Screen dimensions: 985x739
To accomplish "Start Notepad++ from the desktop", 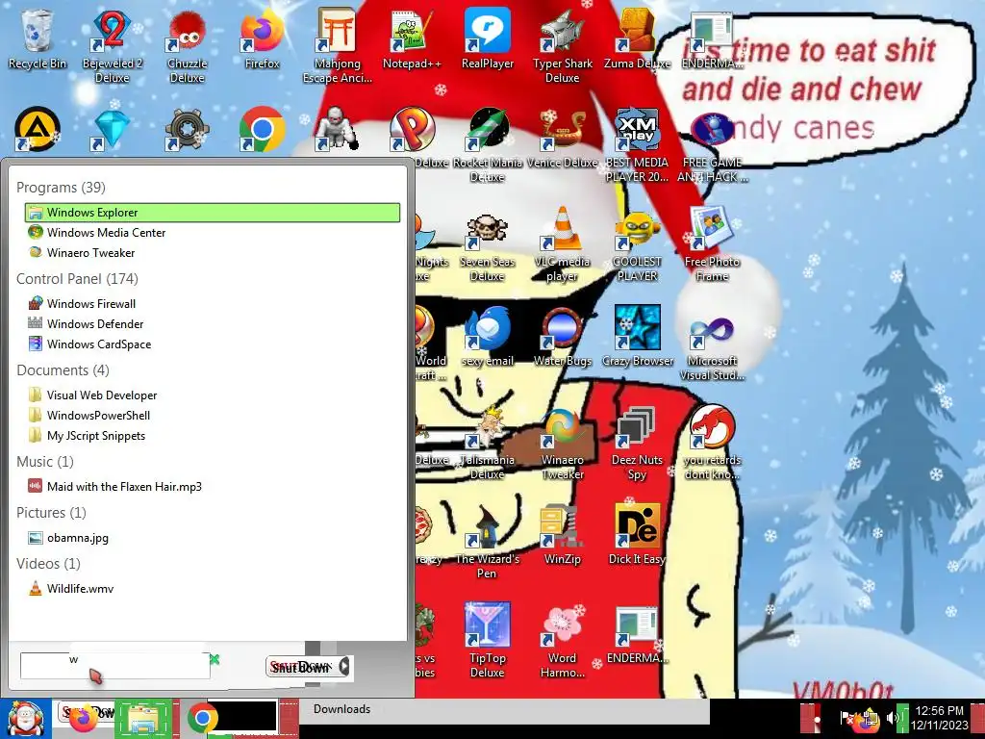I will tap(412, 38).
